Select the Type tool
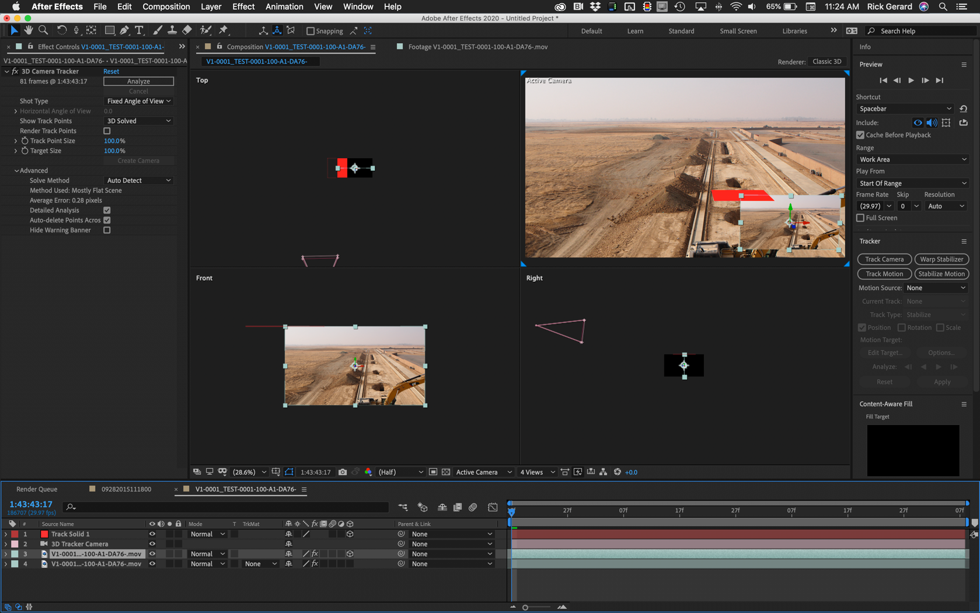This screenshot has width=980, height=613. coord(139,30)
